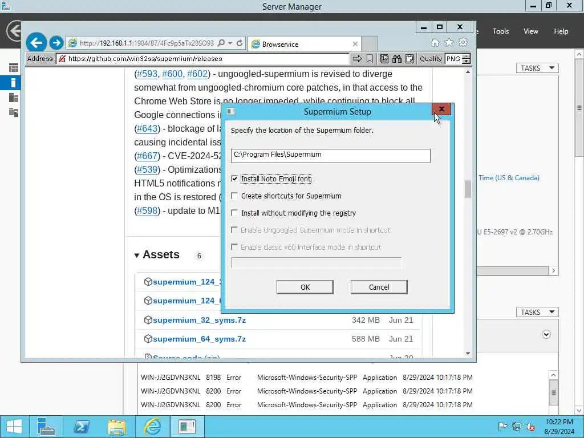Screen dimensions: 584x438
Task: Click the Quality PNG value field
Action: [453, 59]
